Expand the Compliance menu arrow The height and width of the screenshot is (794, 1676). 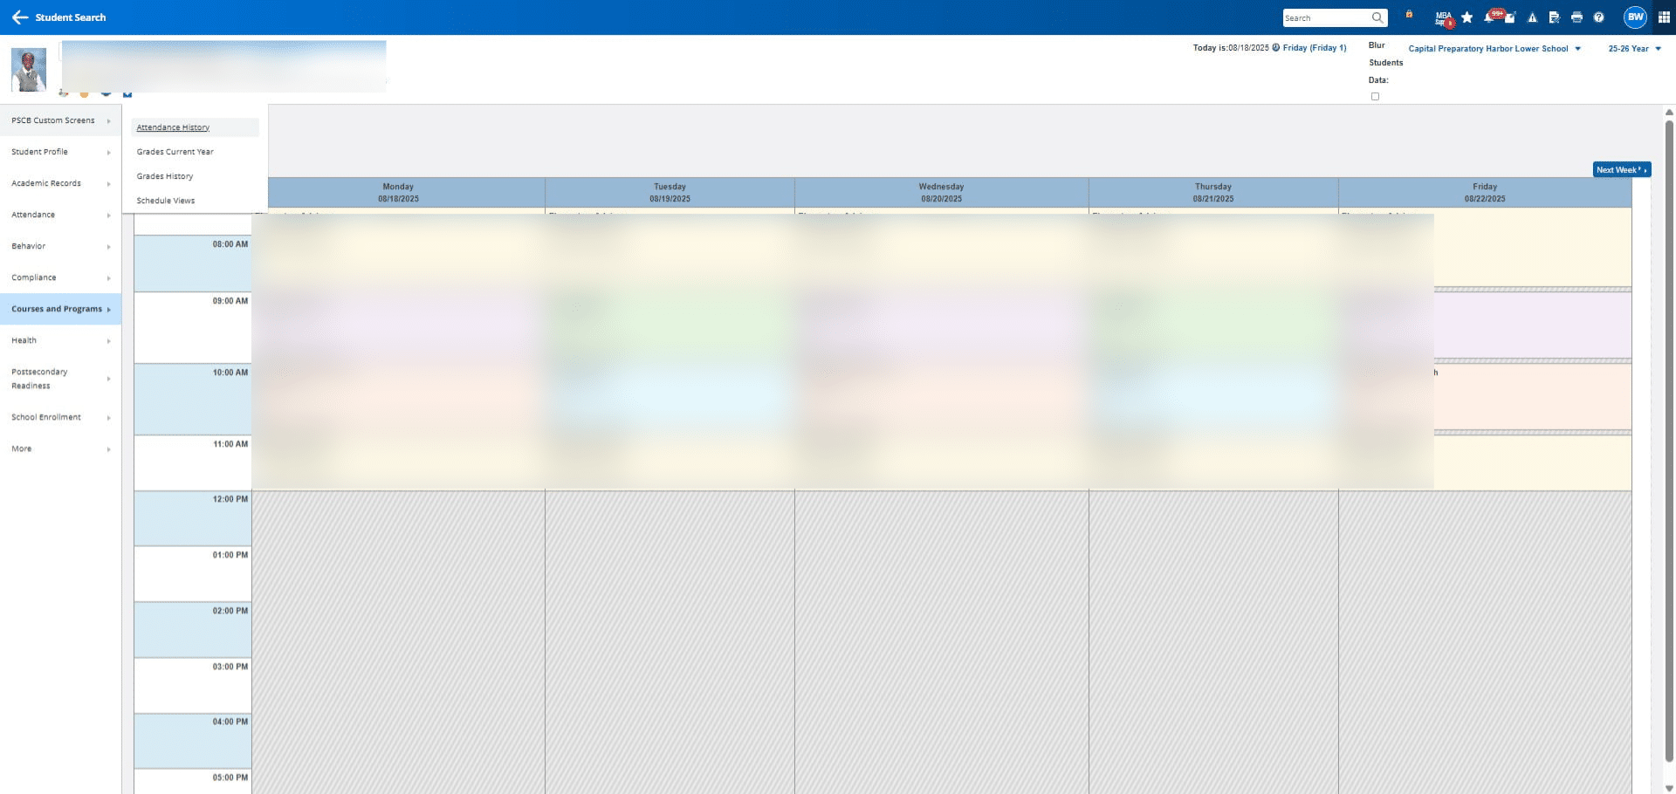[109, 278]
